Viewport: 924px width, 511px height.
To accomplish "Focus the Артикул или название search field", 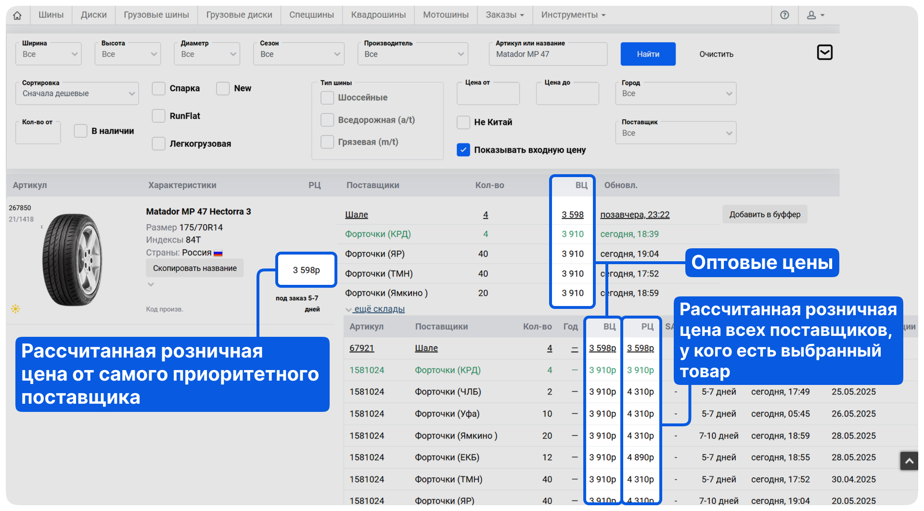I will pyautogui.click(x=548, y=54).
